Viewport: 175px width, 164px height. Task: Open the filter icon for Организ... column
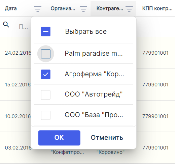click(x=83, y=9)
